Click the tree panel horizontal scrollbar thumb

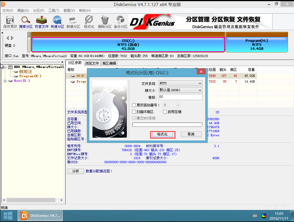pos(31,200)
